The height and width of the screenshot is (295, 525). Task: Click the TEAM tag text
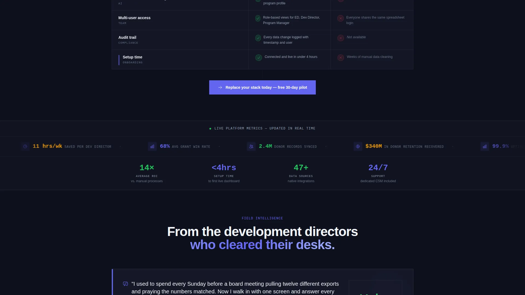click(x=122, y=23)
